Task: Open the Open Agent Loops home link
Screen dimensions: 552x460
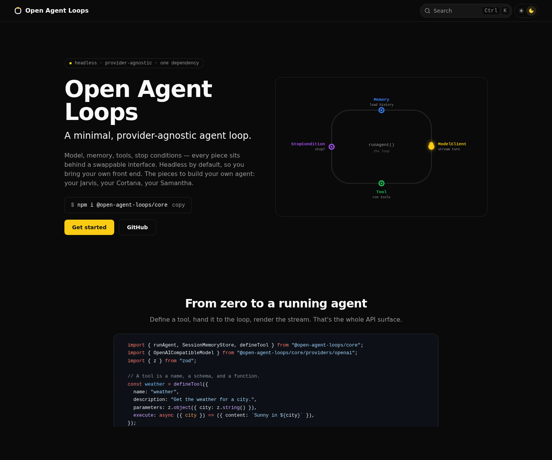Action: coord(51,11)
